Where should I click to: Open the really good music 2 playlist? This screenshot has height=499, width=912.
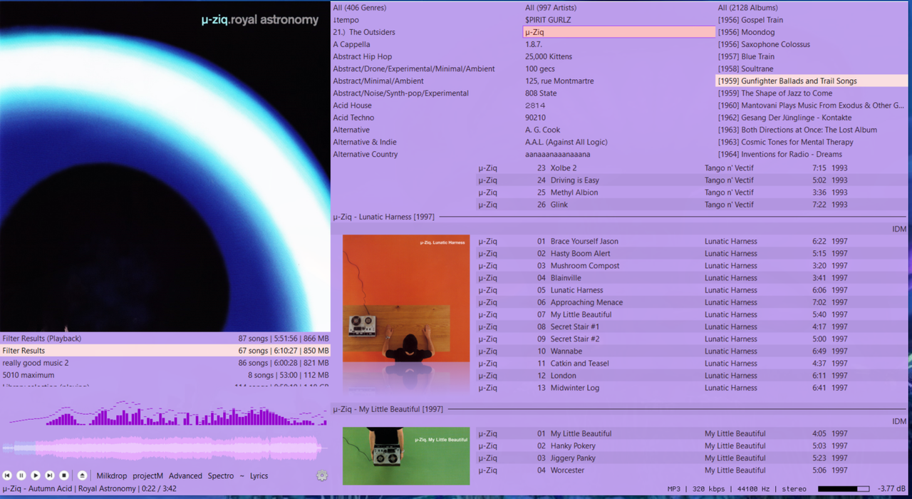click(165, 363)
